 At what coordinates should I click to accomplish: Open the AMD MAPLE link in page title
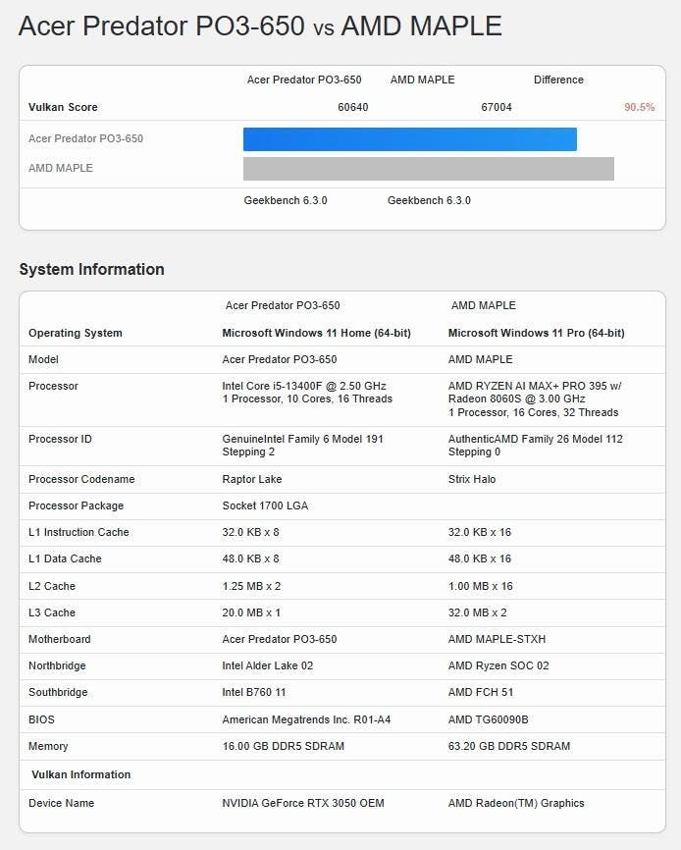tap(422, 26)
